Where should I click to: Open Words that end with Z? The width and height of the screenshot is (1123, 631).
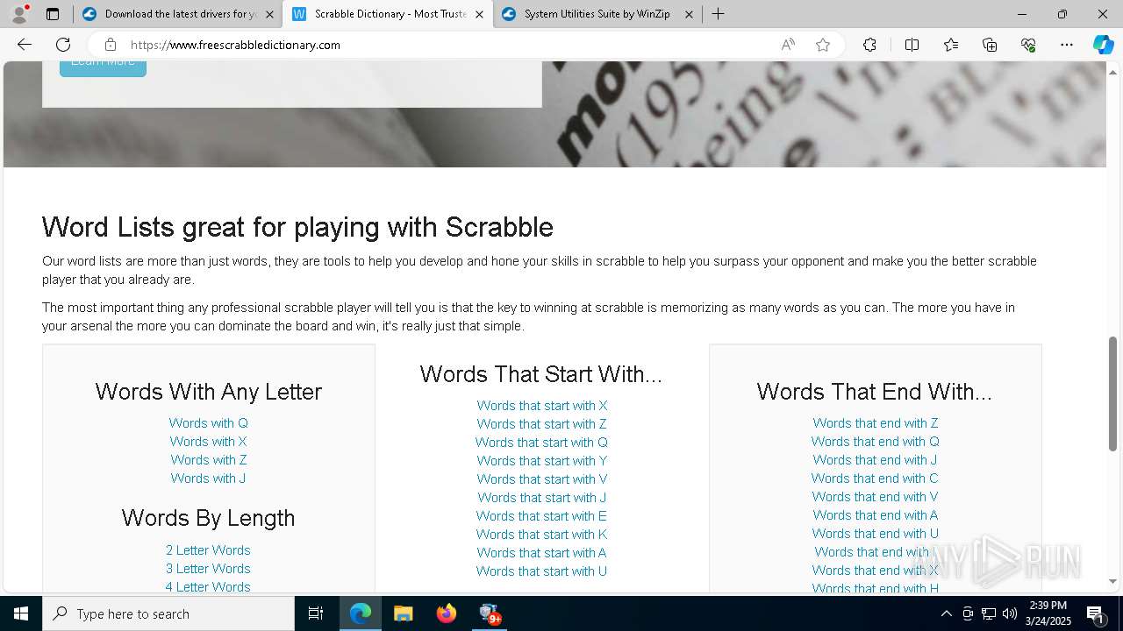pyautogui.click(x=876, y=423)
